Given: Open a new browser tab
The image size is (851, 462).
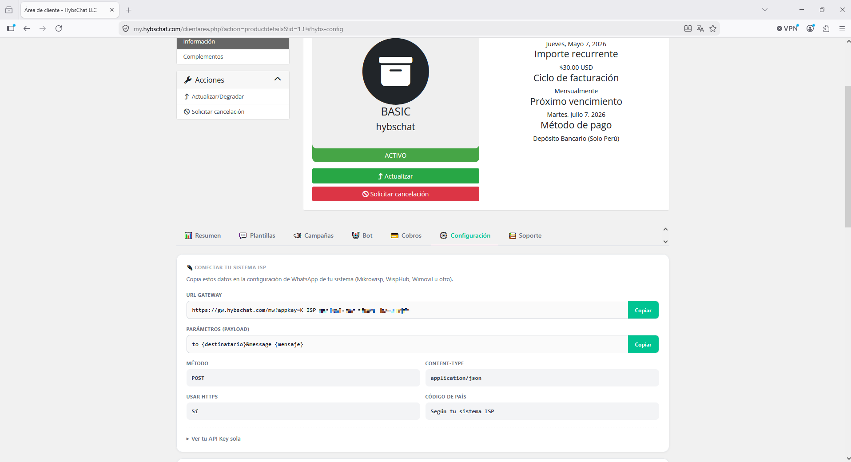Looking at the screenshot, I should tap(129, 10).
